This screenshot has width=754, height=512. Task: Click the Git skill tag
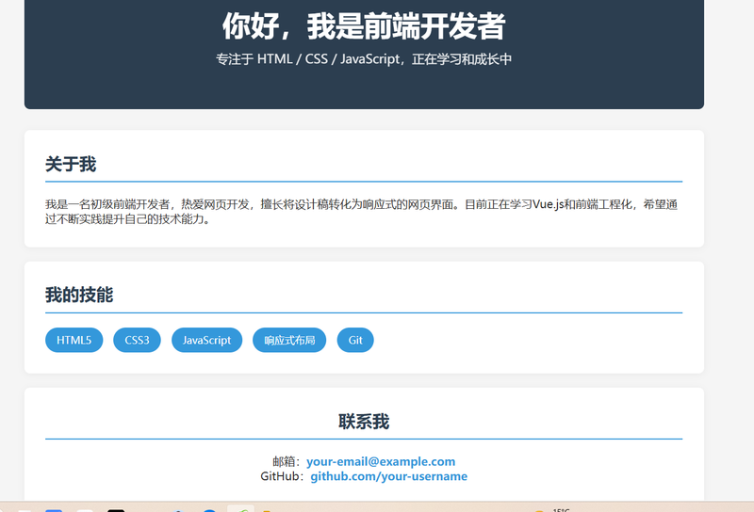(355, 340)
